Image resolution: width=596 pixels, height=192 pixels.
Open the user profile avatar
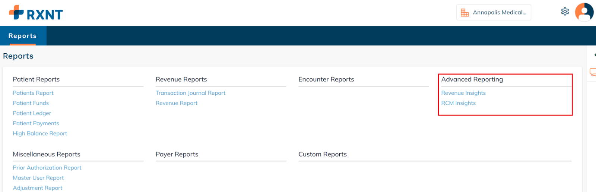point(584,12)
